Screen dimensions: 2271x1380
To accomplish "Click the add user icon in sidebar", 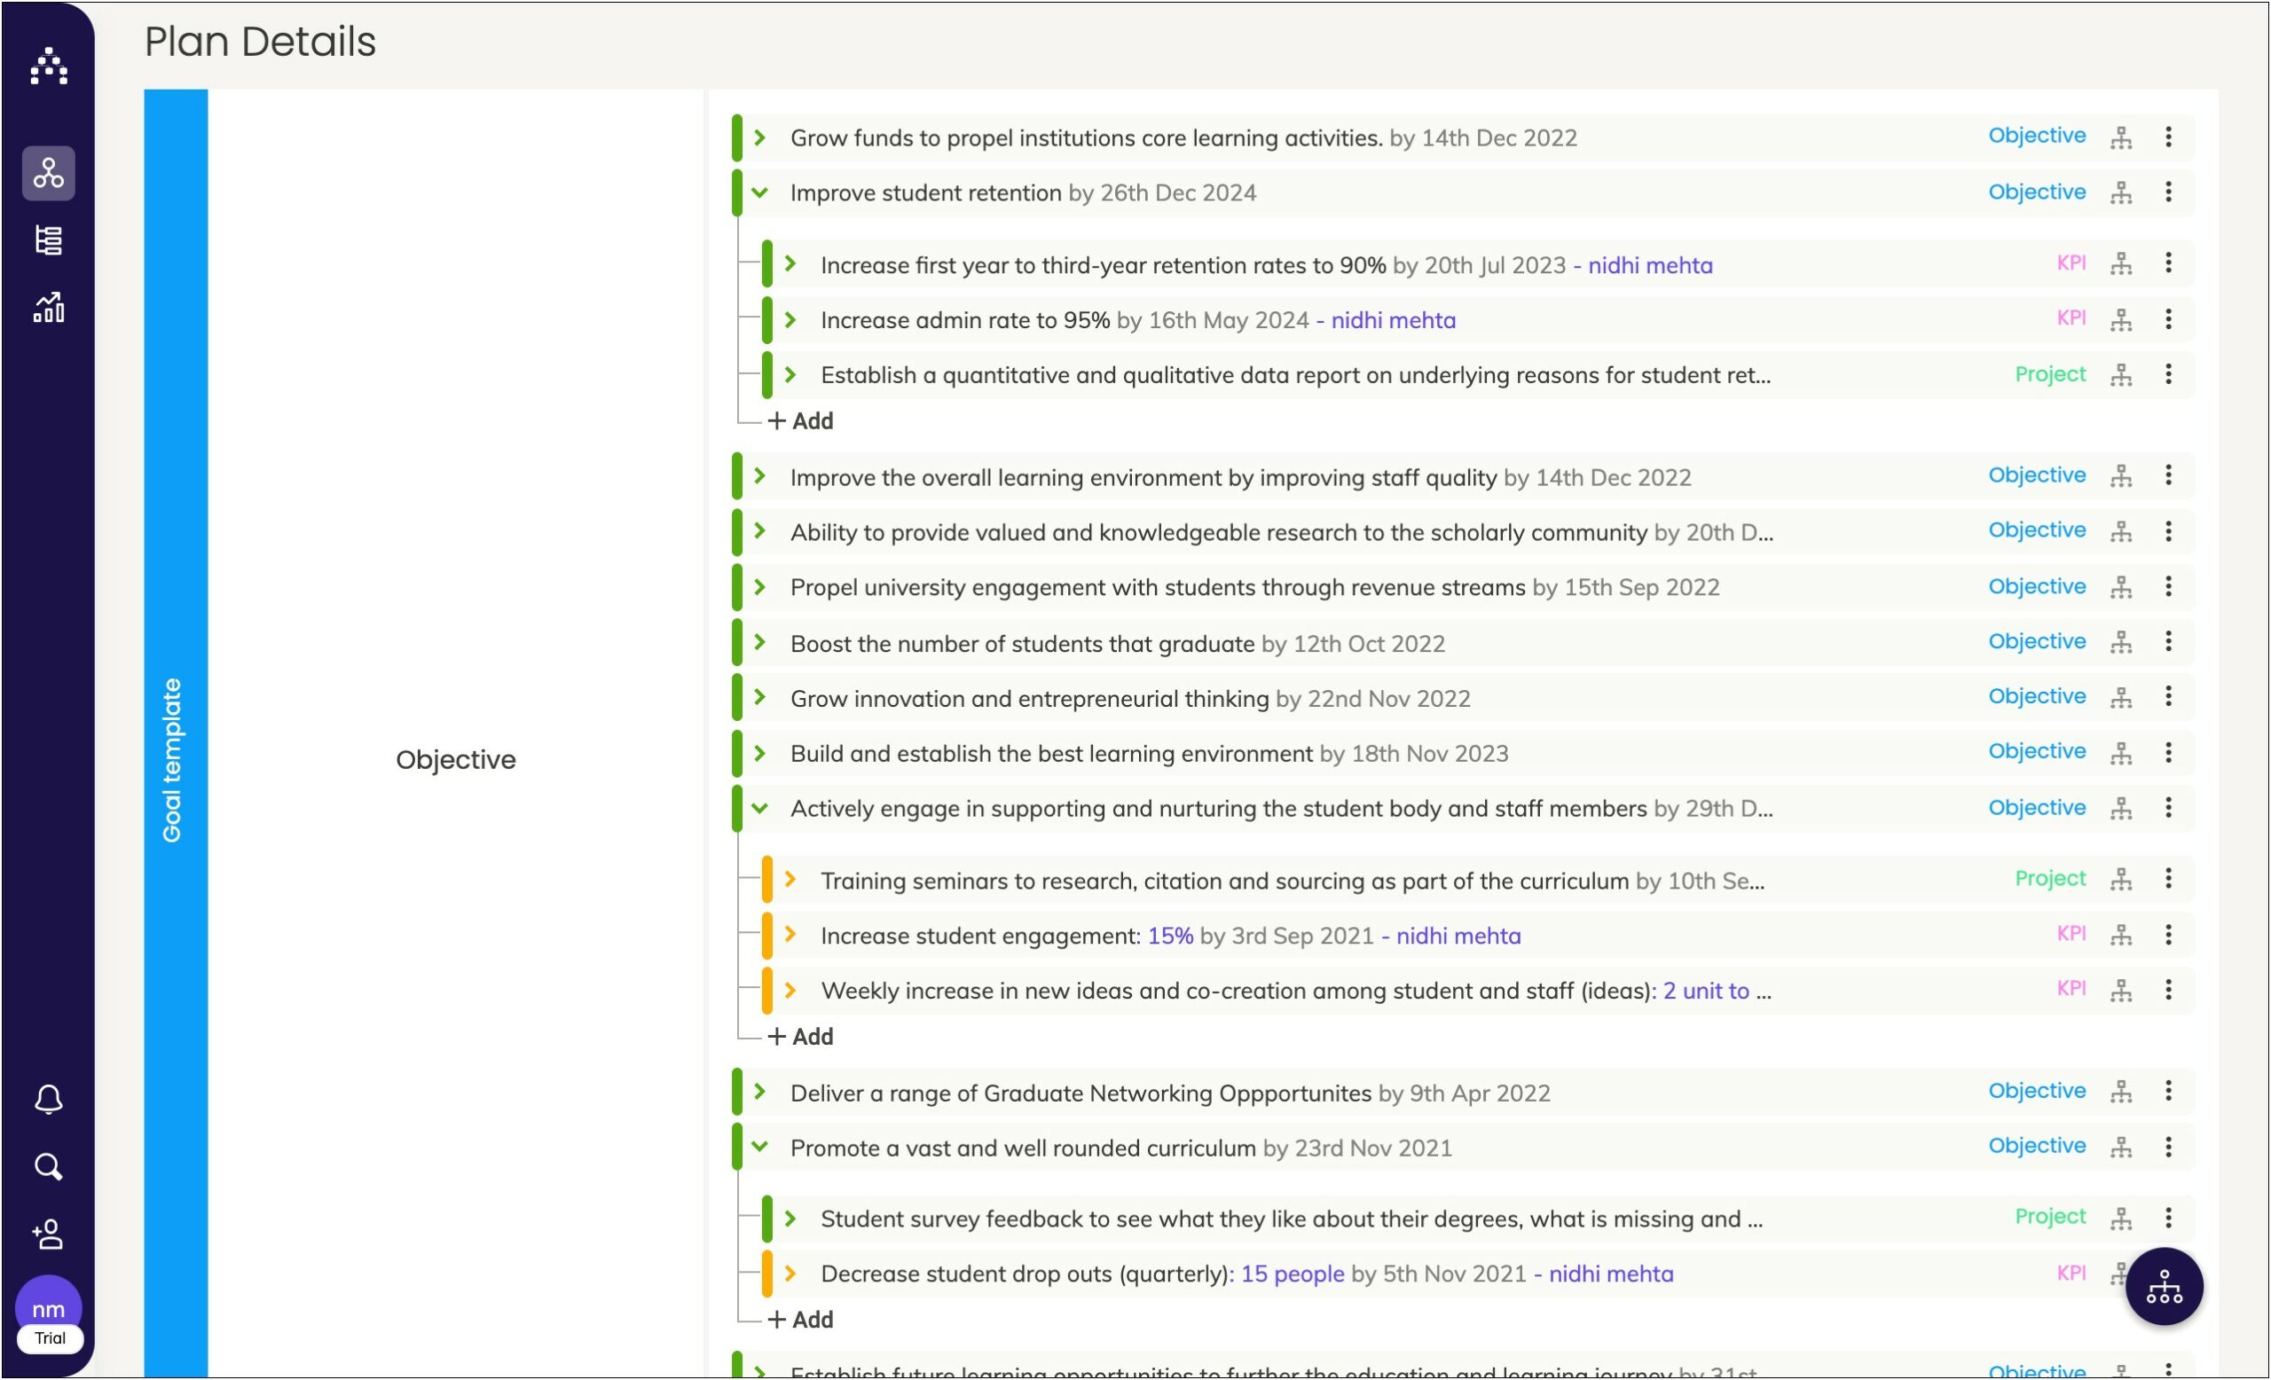I will 49,1235.
